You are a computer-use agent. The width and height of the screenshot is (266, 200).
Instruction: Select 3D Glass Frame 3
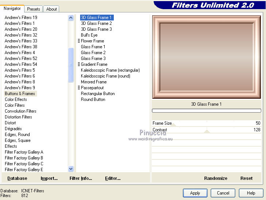point(96,29)
